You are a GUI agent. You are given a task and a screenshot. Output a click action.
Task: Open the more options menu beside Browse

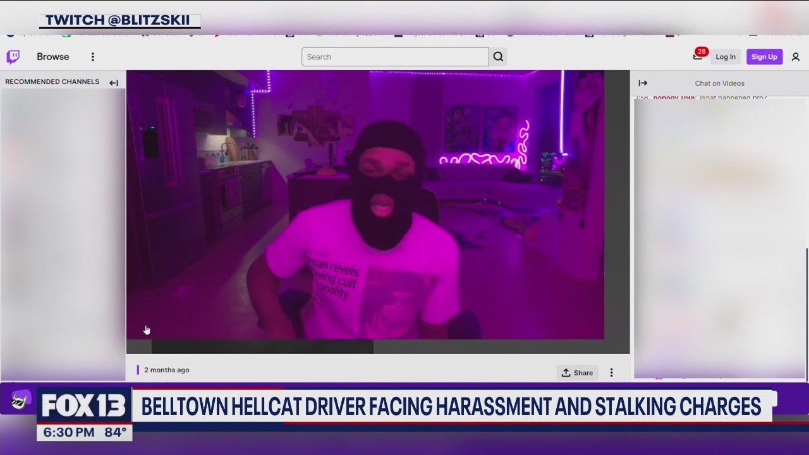(92, 56)
